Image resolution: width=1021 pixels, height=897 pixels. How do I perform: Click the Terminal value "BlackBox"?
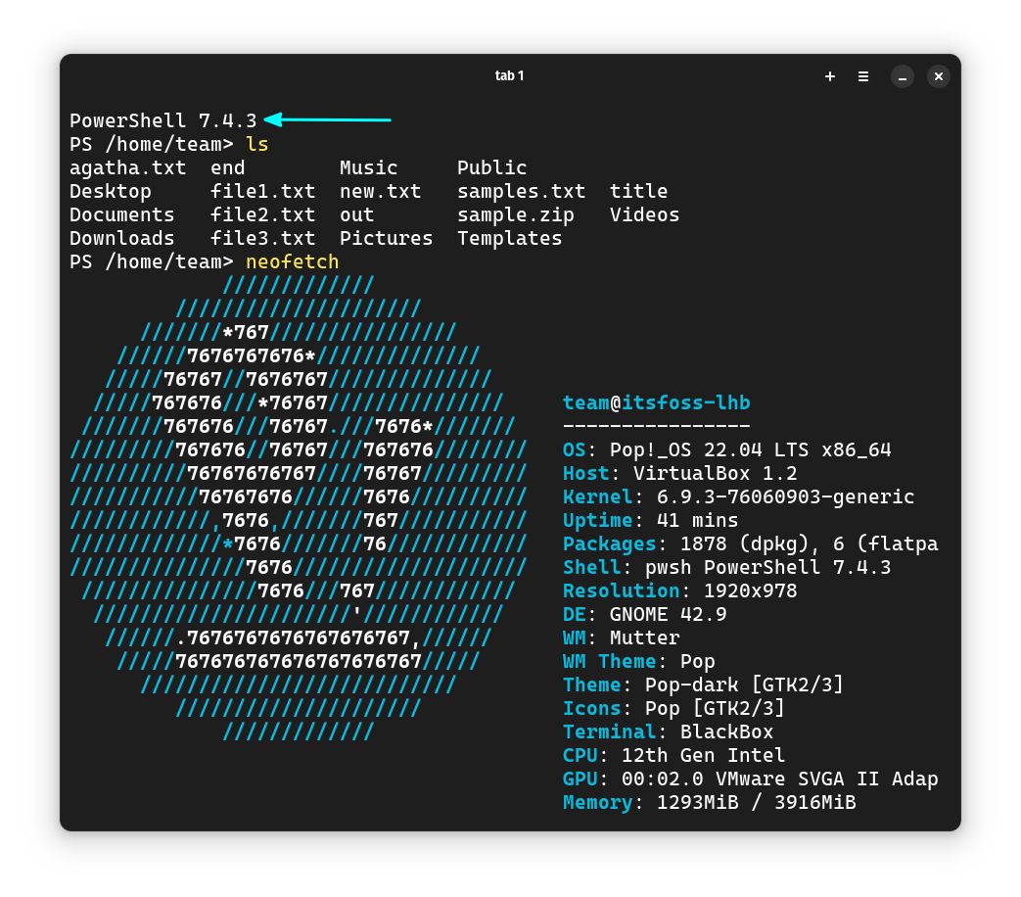[x=726, y=732]
